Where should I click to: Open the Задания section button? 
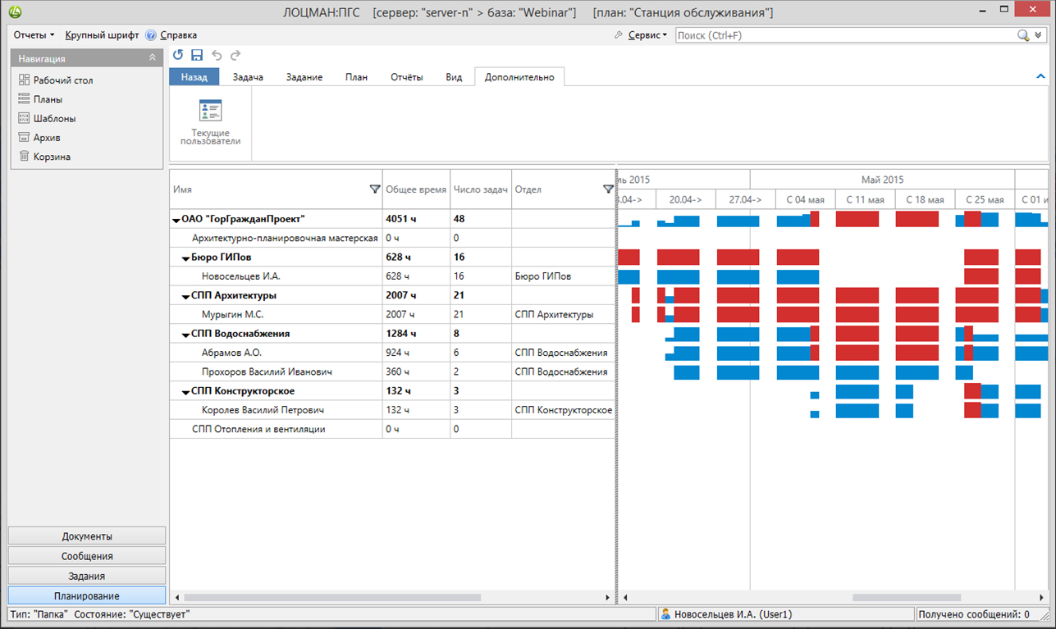(x=87, y=576)
